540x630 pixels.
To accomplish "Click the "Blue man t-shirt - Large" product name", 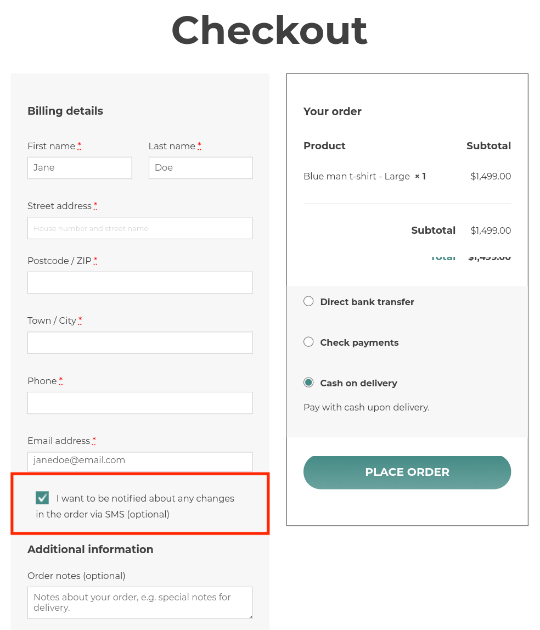I will pos(356,176).
